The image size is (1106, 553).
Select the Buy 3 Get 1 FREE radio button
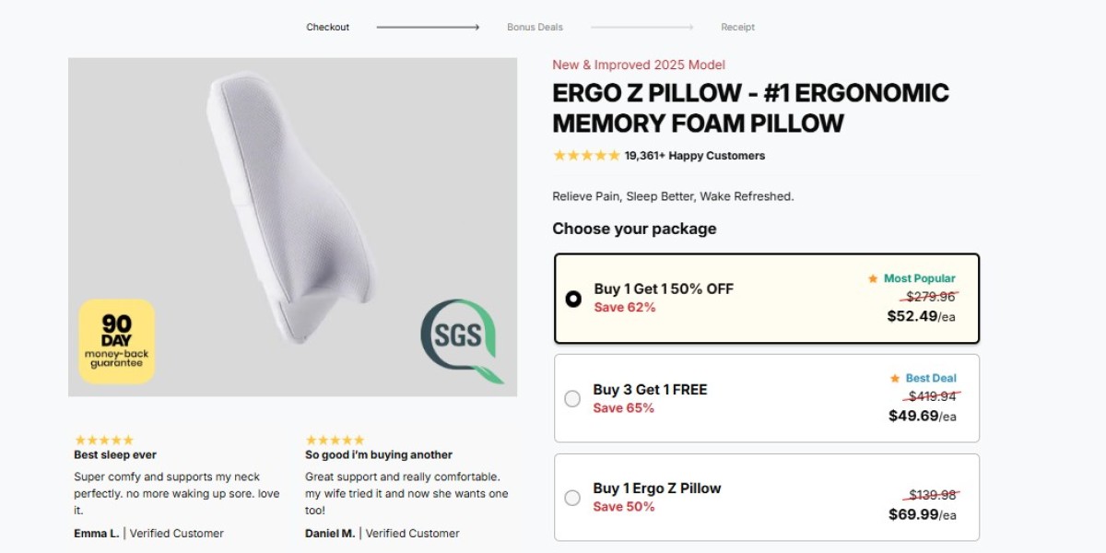[572, 398]
